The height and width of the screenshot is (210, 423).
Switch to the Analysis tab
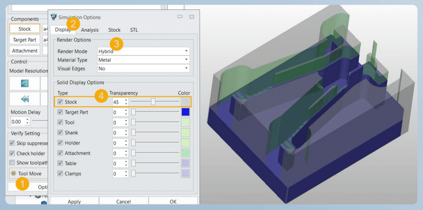90,30
